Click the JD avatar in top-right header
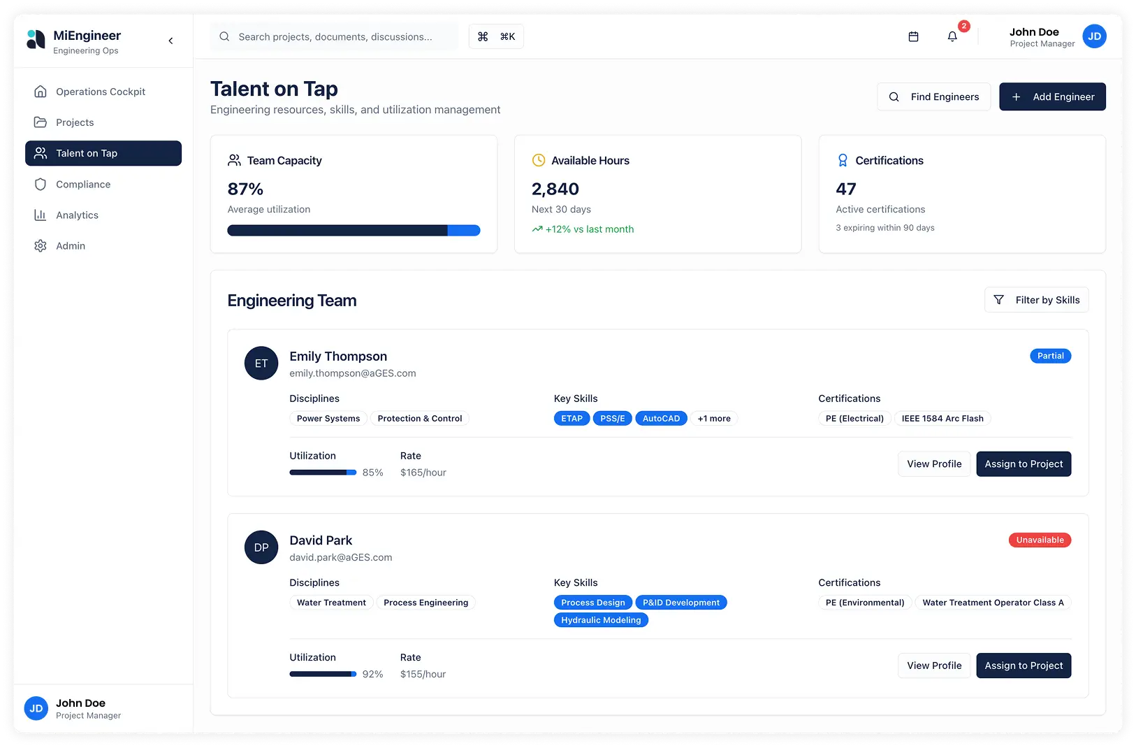1136x748 pixels. point(1094,36)
